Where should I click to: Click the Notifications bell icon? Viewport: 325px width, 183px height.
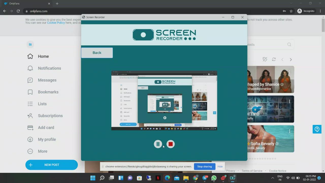[x=30, y=68]
